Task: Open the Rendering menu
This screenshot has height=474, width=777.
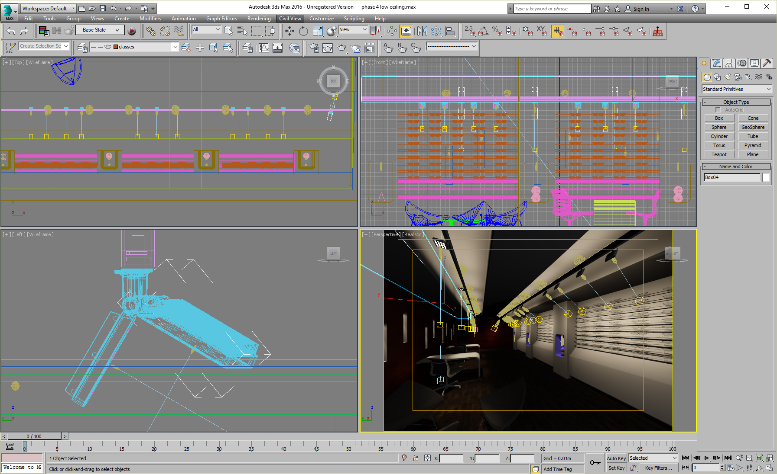Action: click(259, 19)
